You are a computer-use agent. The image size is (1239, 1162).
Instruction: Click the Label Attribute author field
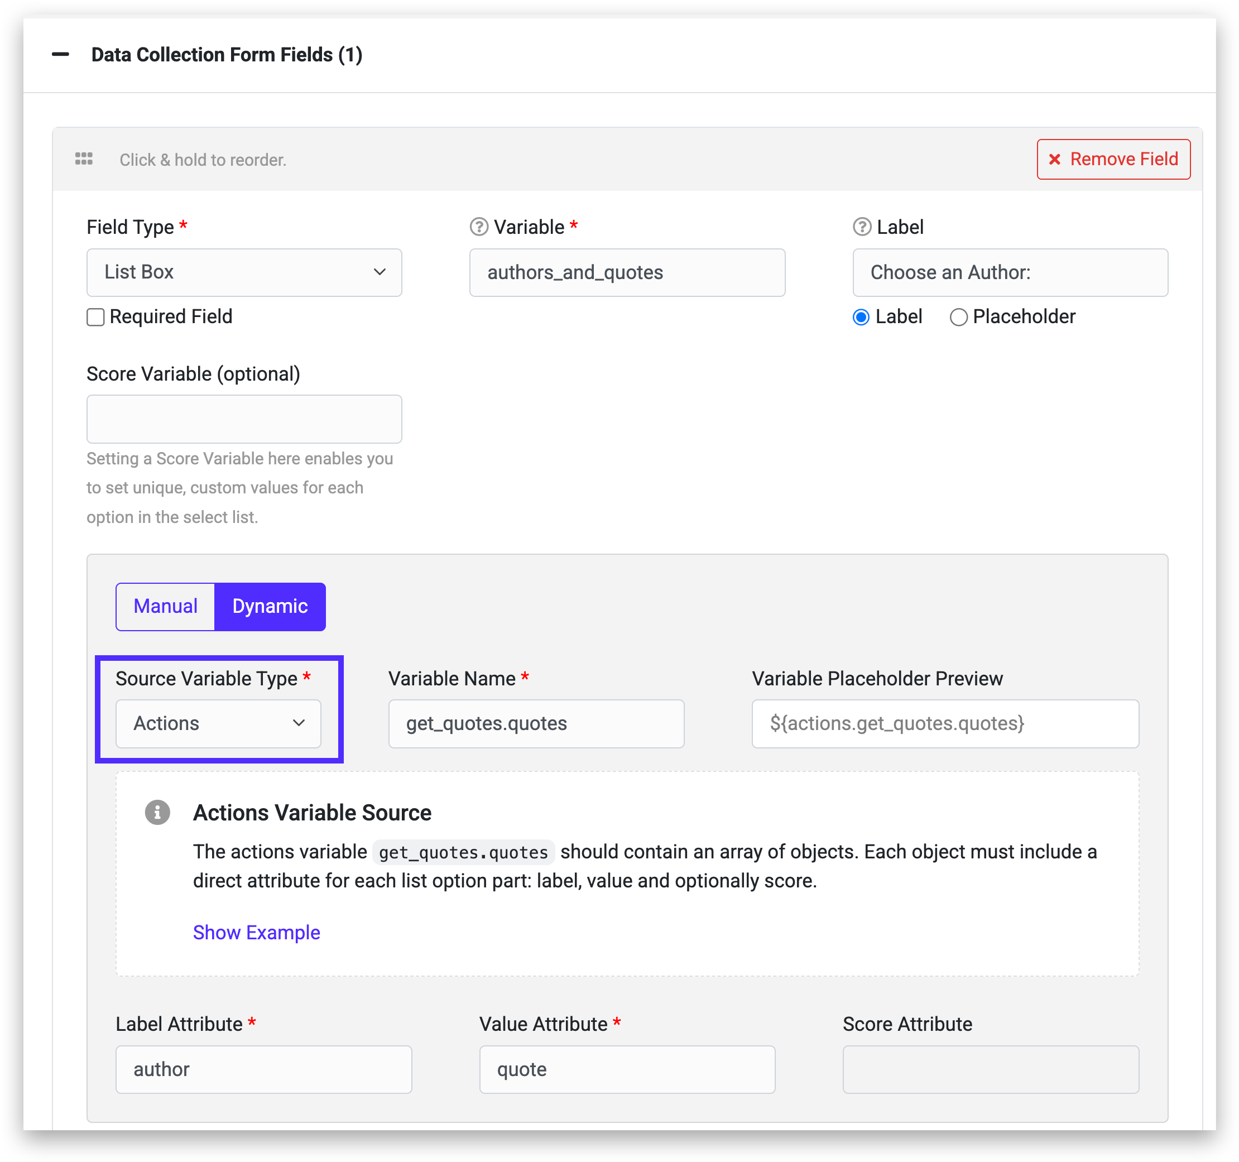pos(263,1069)
